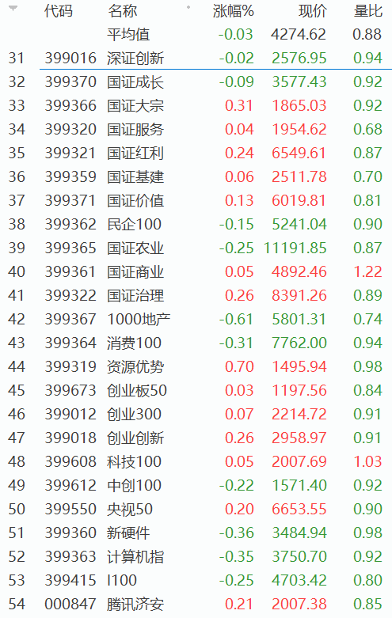The image size is (392, 618).
Task: Click the sort indicator beside 名称 header
Action: (188, 7)
